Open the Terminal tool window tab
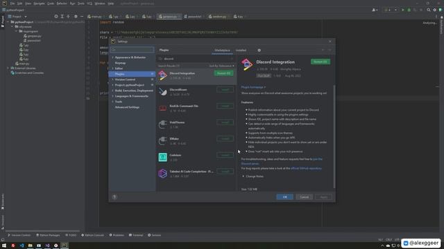Screen dimensions: 444x249 click(136, 235)
